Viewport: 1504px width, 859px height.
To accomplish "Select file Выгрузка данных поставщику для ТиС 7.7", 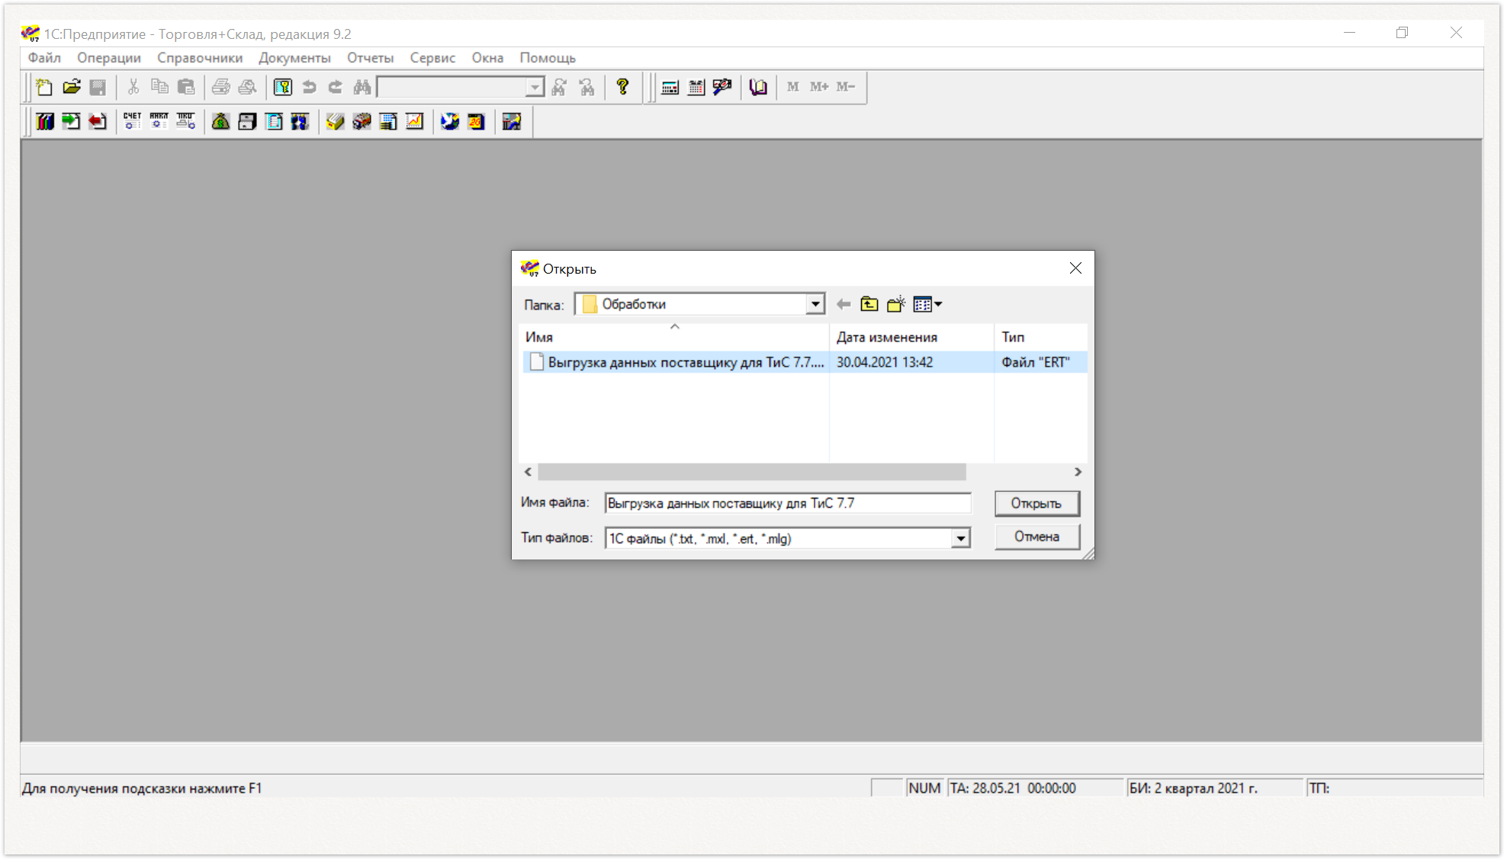I will [676, 362].
